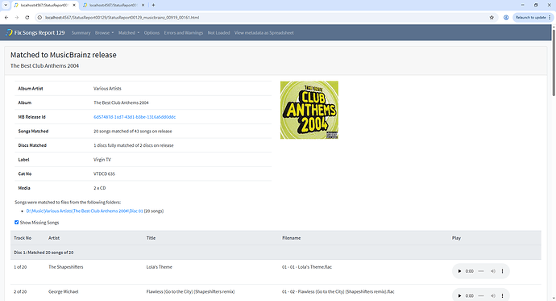
Task: Open more options for Lola's Theme player
Action: pyautogui.click(x=502, y=271)
